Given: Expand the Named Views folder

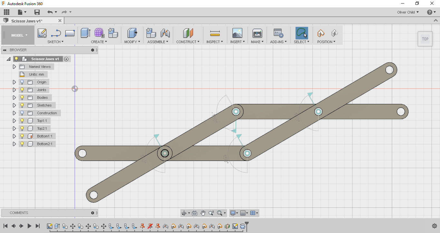Looking at the screenshot, I should (x=14, y=67).
